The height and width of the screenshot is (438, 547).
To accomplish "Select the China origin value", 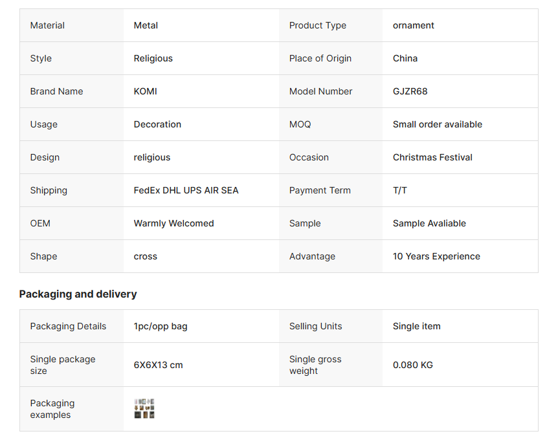I will pos(405,58).
